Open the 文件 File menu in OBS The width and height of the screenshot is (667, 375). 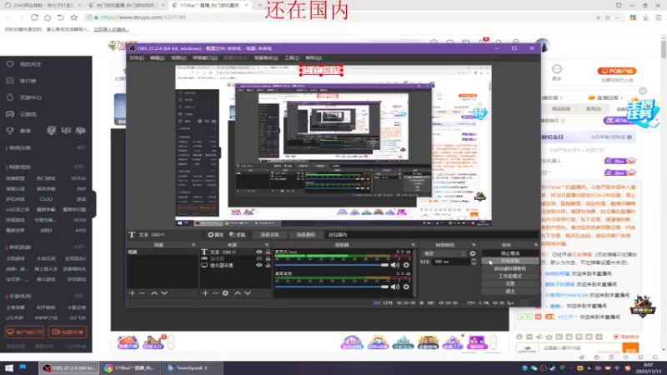tap(137, 57)
